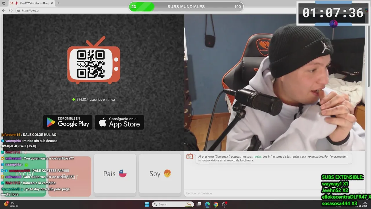Open the Google Play download badge

coord(68,122)
